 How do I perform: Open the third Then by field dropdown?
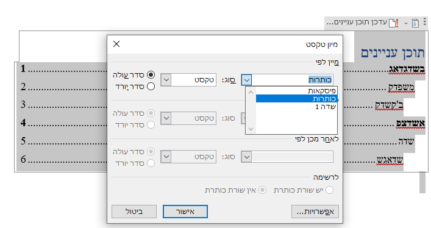pos(287,157)
